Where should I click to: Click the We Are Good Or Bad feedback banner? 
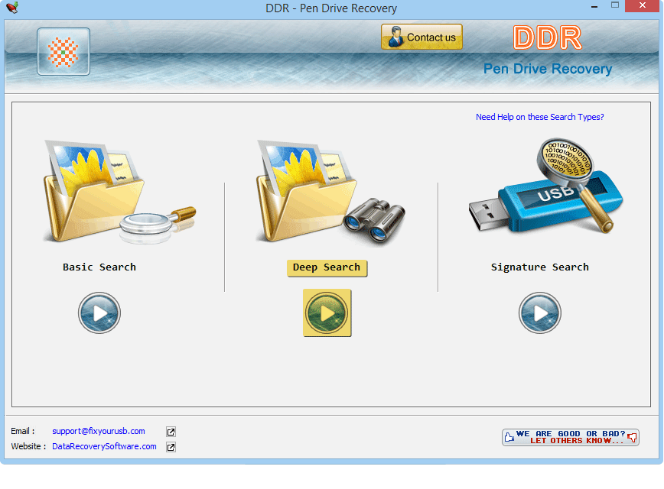pyautogui.click(x=570, y=437)
